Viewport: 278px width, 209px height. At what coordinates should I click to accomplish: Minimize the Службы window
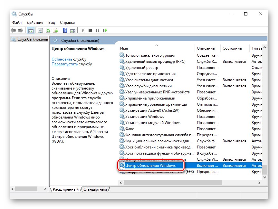point(231,14)
